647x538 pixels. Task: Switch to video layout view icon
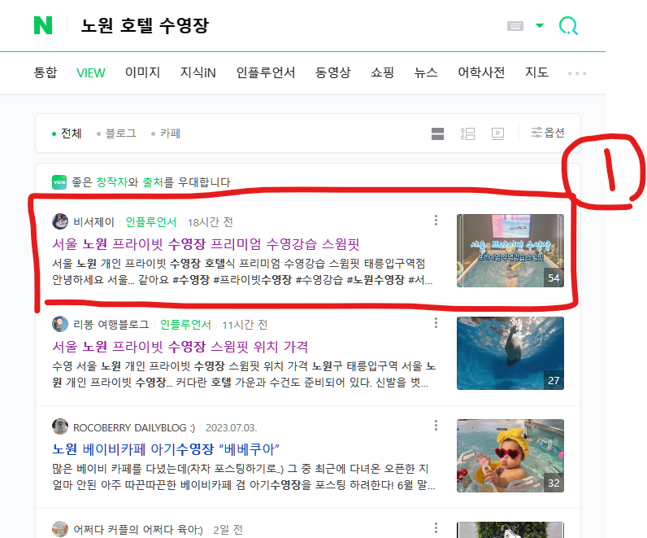tap(497, 133)
